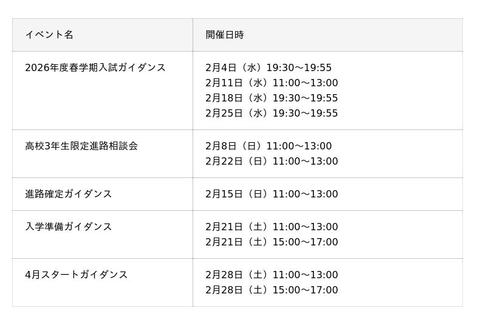Pick the 2月18日（水）19:30～19:55 session
Viewport: 486px width, 325px height.
[272, 98]
